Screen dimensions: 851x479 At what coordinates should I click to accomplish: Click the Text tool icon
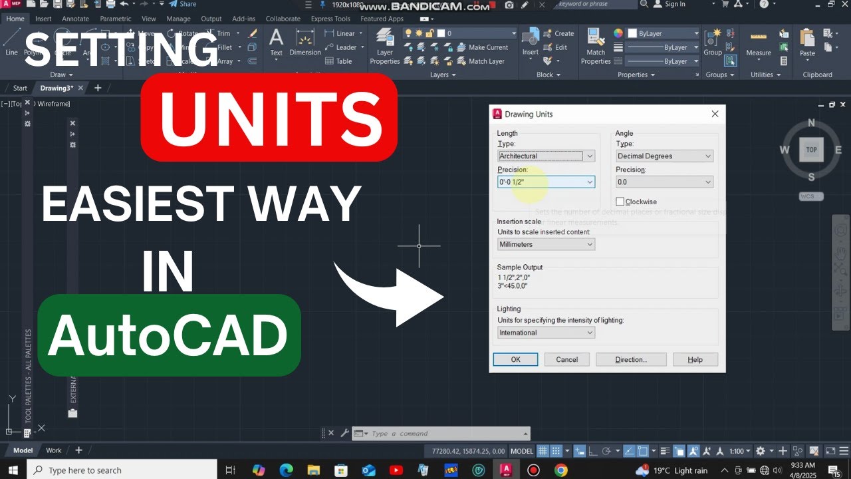pos(276,37)
